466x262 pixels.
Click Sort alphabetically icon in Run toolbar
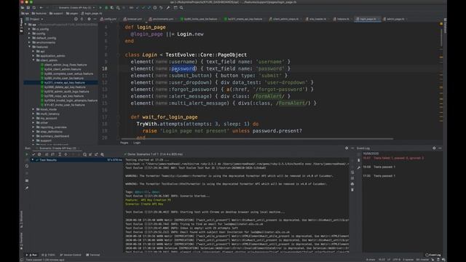point(47,154)
